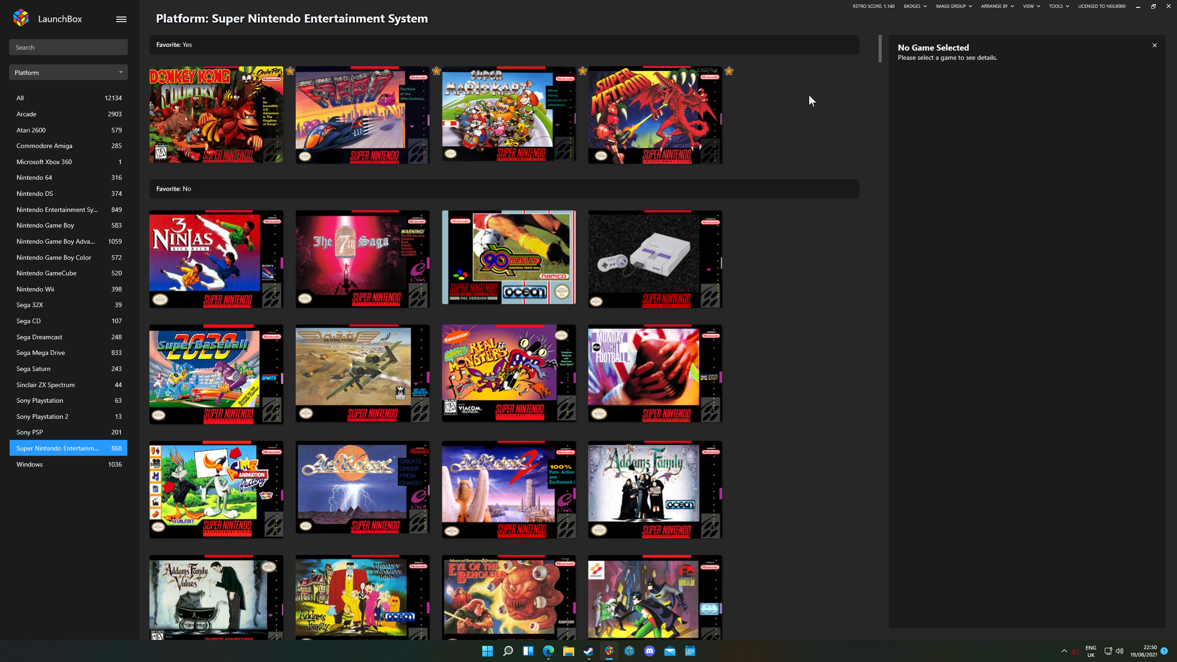
Task: Select the Nintendo GameCube platform
Action: pyautogui.click(x=69, y=273)
